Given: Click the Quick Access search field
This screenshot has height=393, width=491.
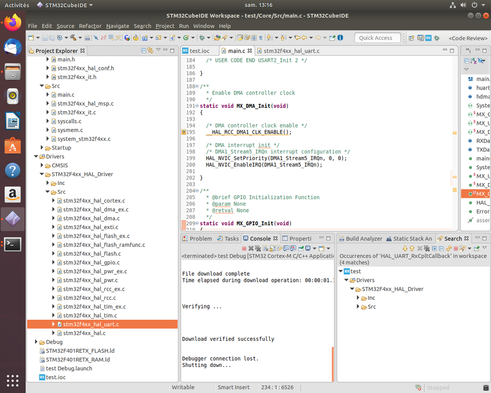Looking at the screenshot, I should (x=375, y=38).
